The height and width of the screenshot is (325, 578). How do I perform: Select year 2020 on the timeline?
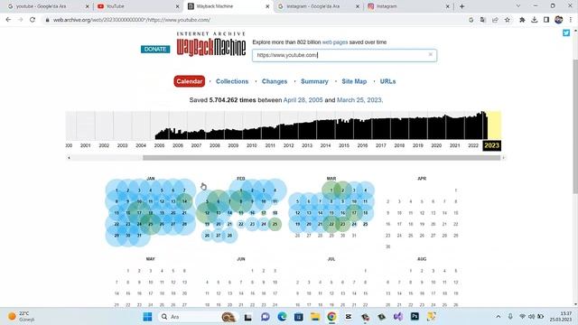click(x=436, y=145)
